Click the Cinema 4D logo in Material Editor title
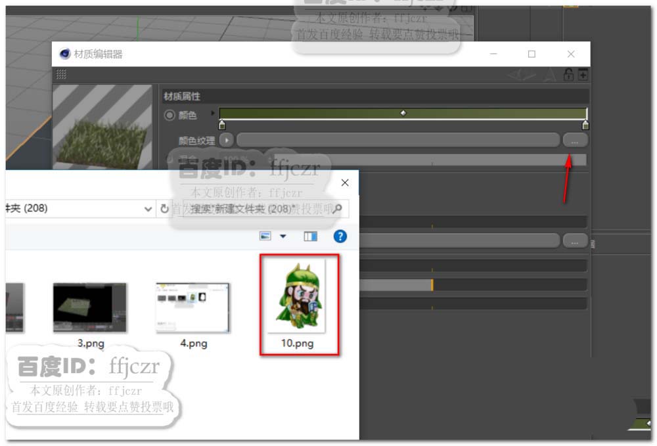 (x=64, y=54)
